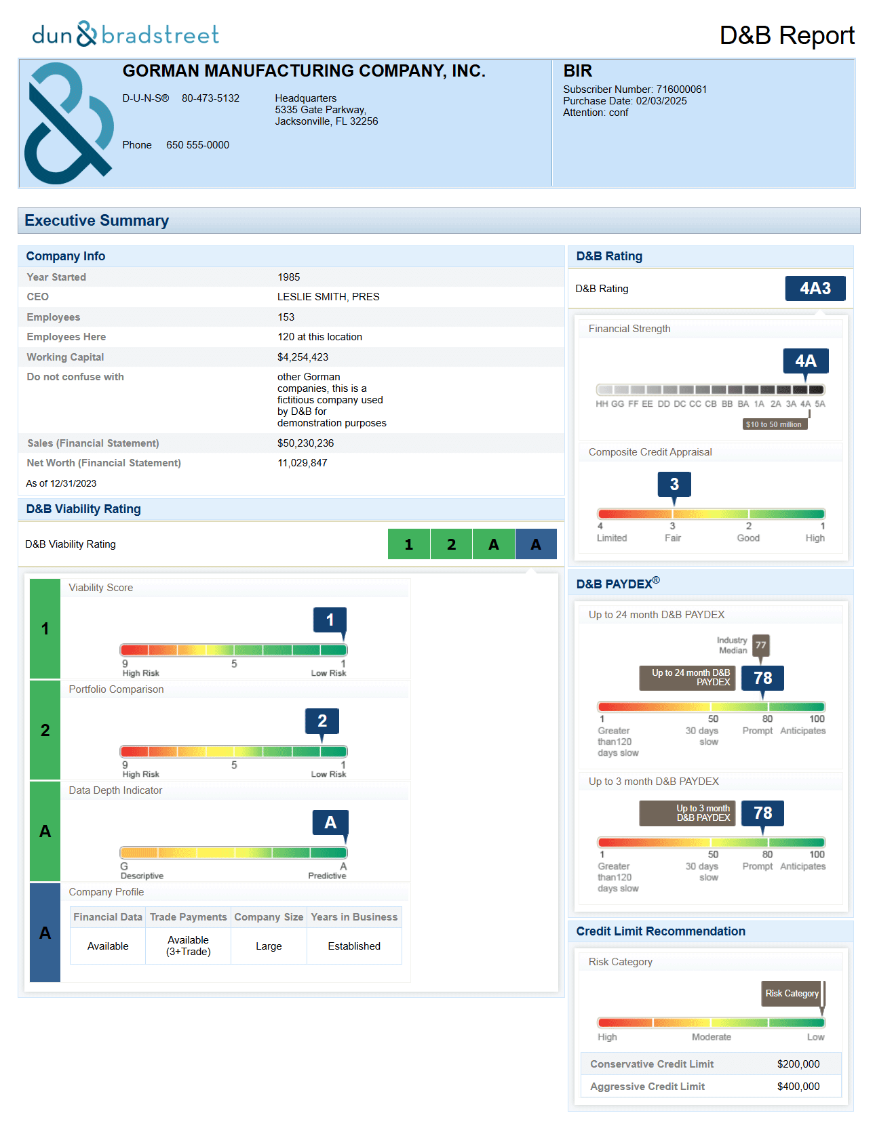This screenshot has height=1132, width=875.
Task: Click the Executive Summary section header
Action: click(439, 220)
